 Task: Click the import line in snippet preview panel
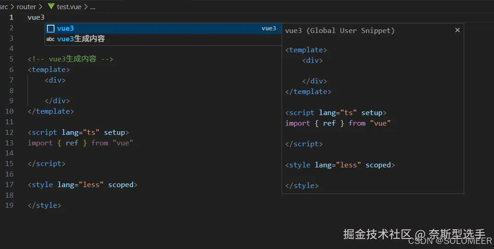338,123
